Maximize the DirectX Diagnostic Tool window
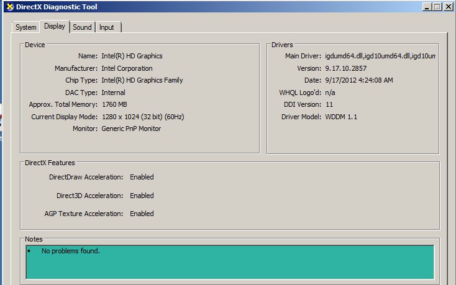This screenshot has width=456, height=285. pos(437,7)
